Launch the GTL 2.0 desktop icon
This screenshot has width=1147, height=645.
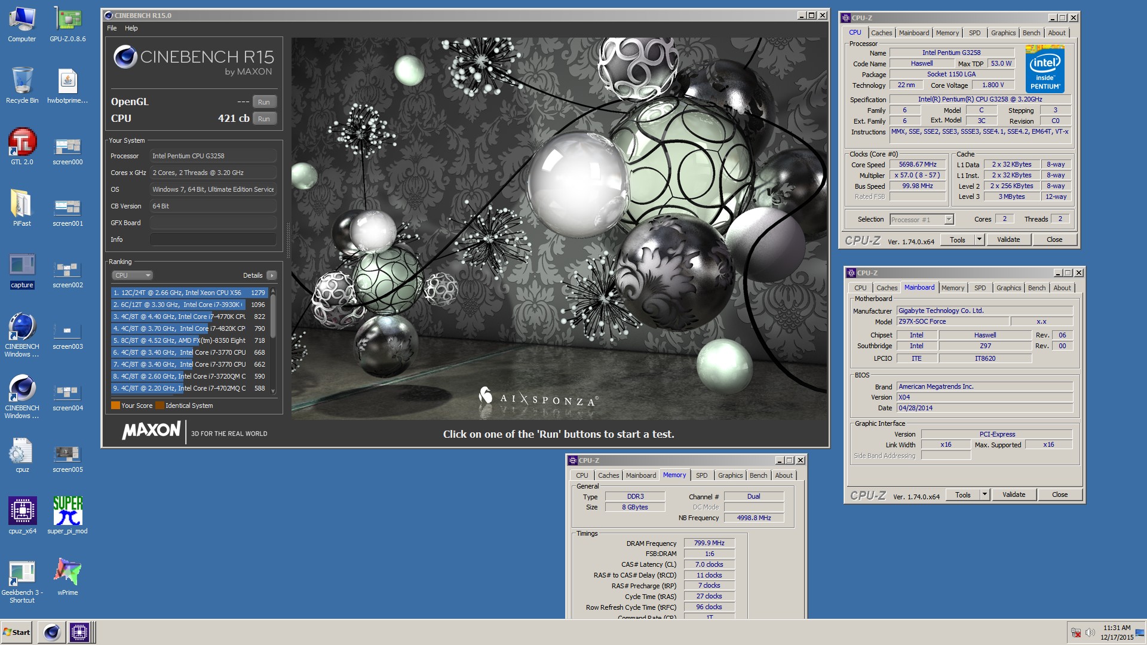click(22, 147)
